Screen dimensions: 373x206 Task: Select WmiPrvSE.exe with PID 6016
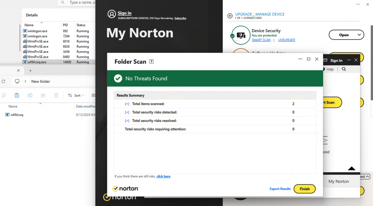coord(59,41)
